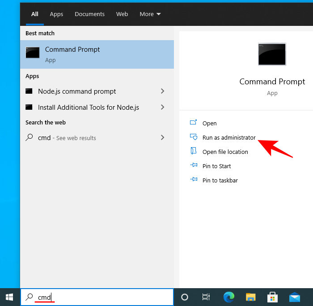
Task: Expand Node.js command prompt options arrow
Action: click(162, 91)
